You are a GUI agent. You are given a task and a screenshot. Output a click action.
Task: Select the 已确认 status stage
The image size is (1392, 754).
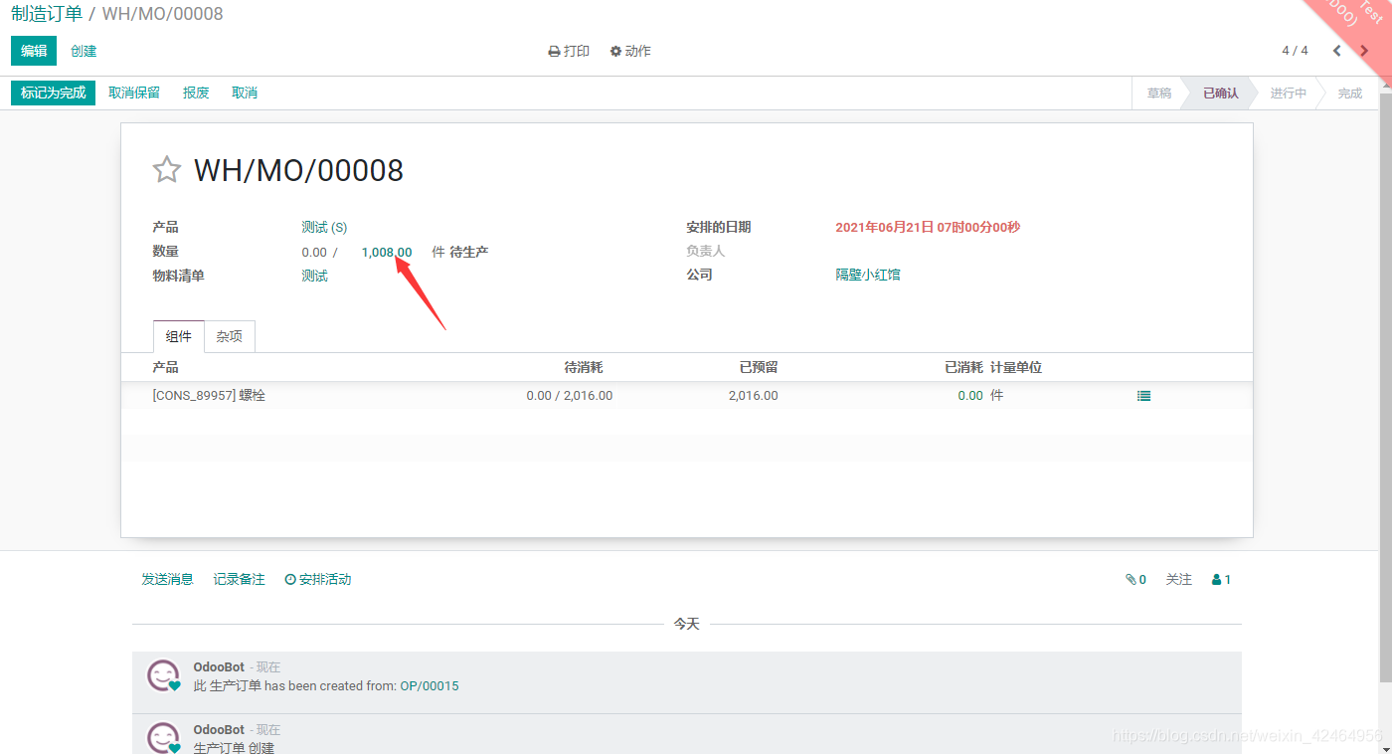1220,93
